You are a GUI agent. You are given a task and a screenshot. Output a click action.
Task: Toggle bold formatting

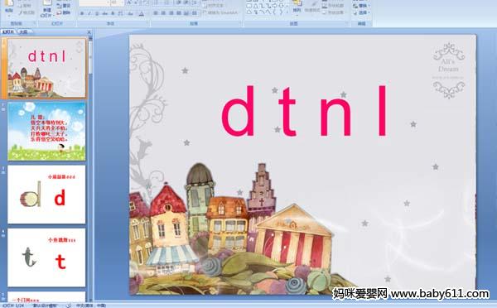coord(82,13)
